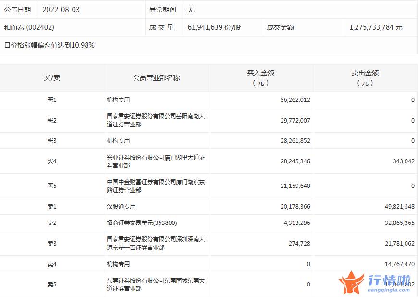Screen dimensions: 418x297
Task: Click buy amount 36,262,012
Action: click(x=295, y=99)
